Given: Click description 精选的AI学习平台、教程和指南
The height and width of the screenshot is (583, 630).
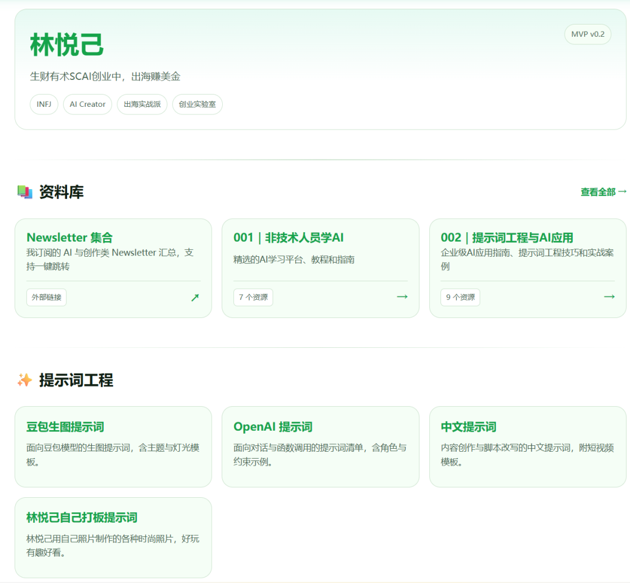Looking at the screenshot, I should 293,260.
